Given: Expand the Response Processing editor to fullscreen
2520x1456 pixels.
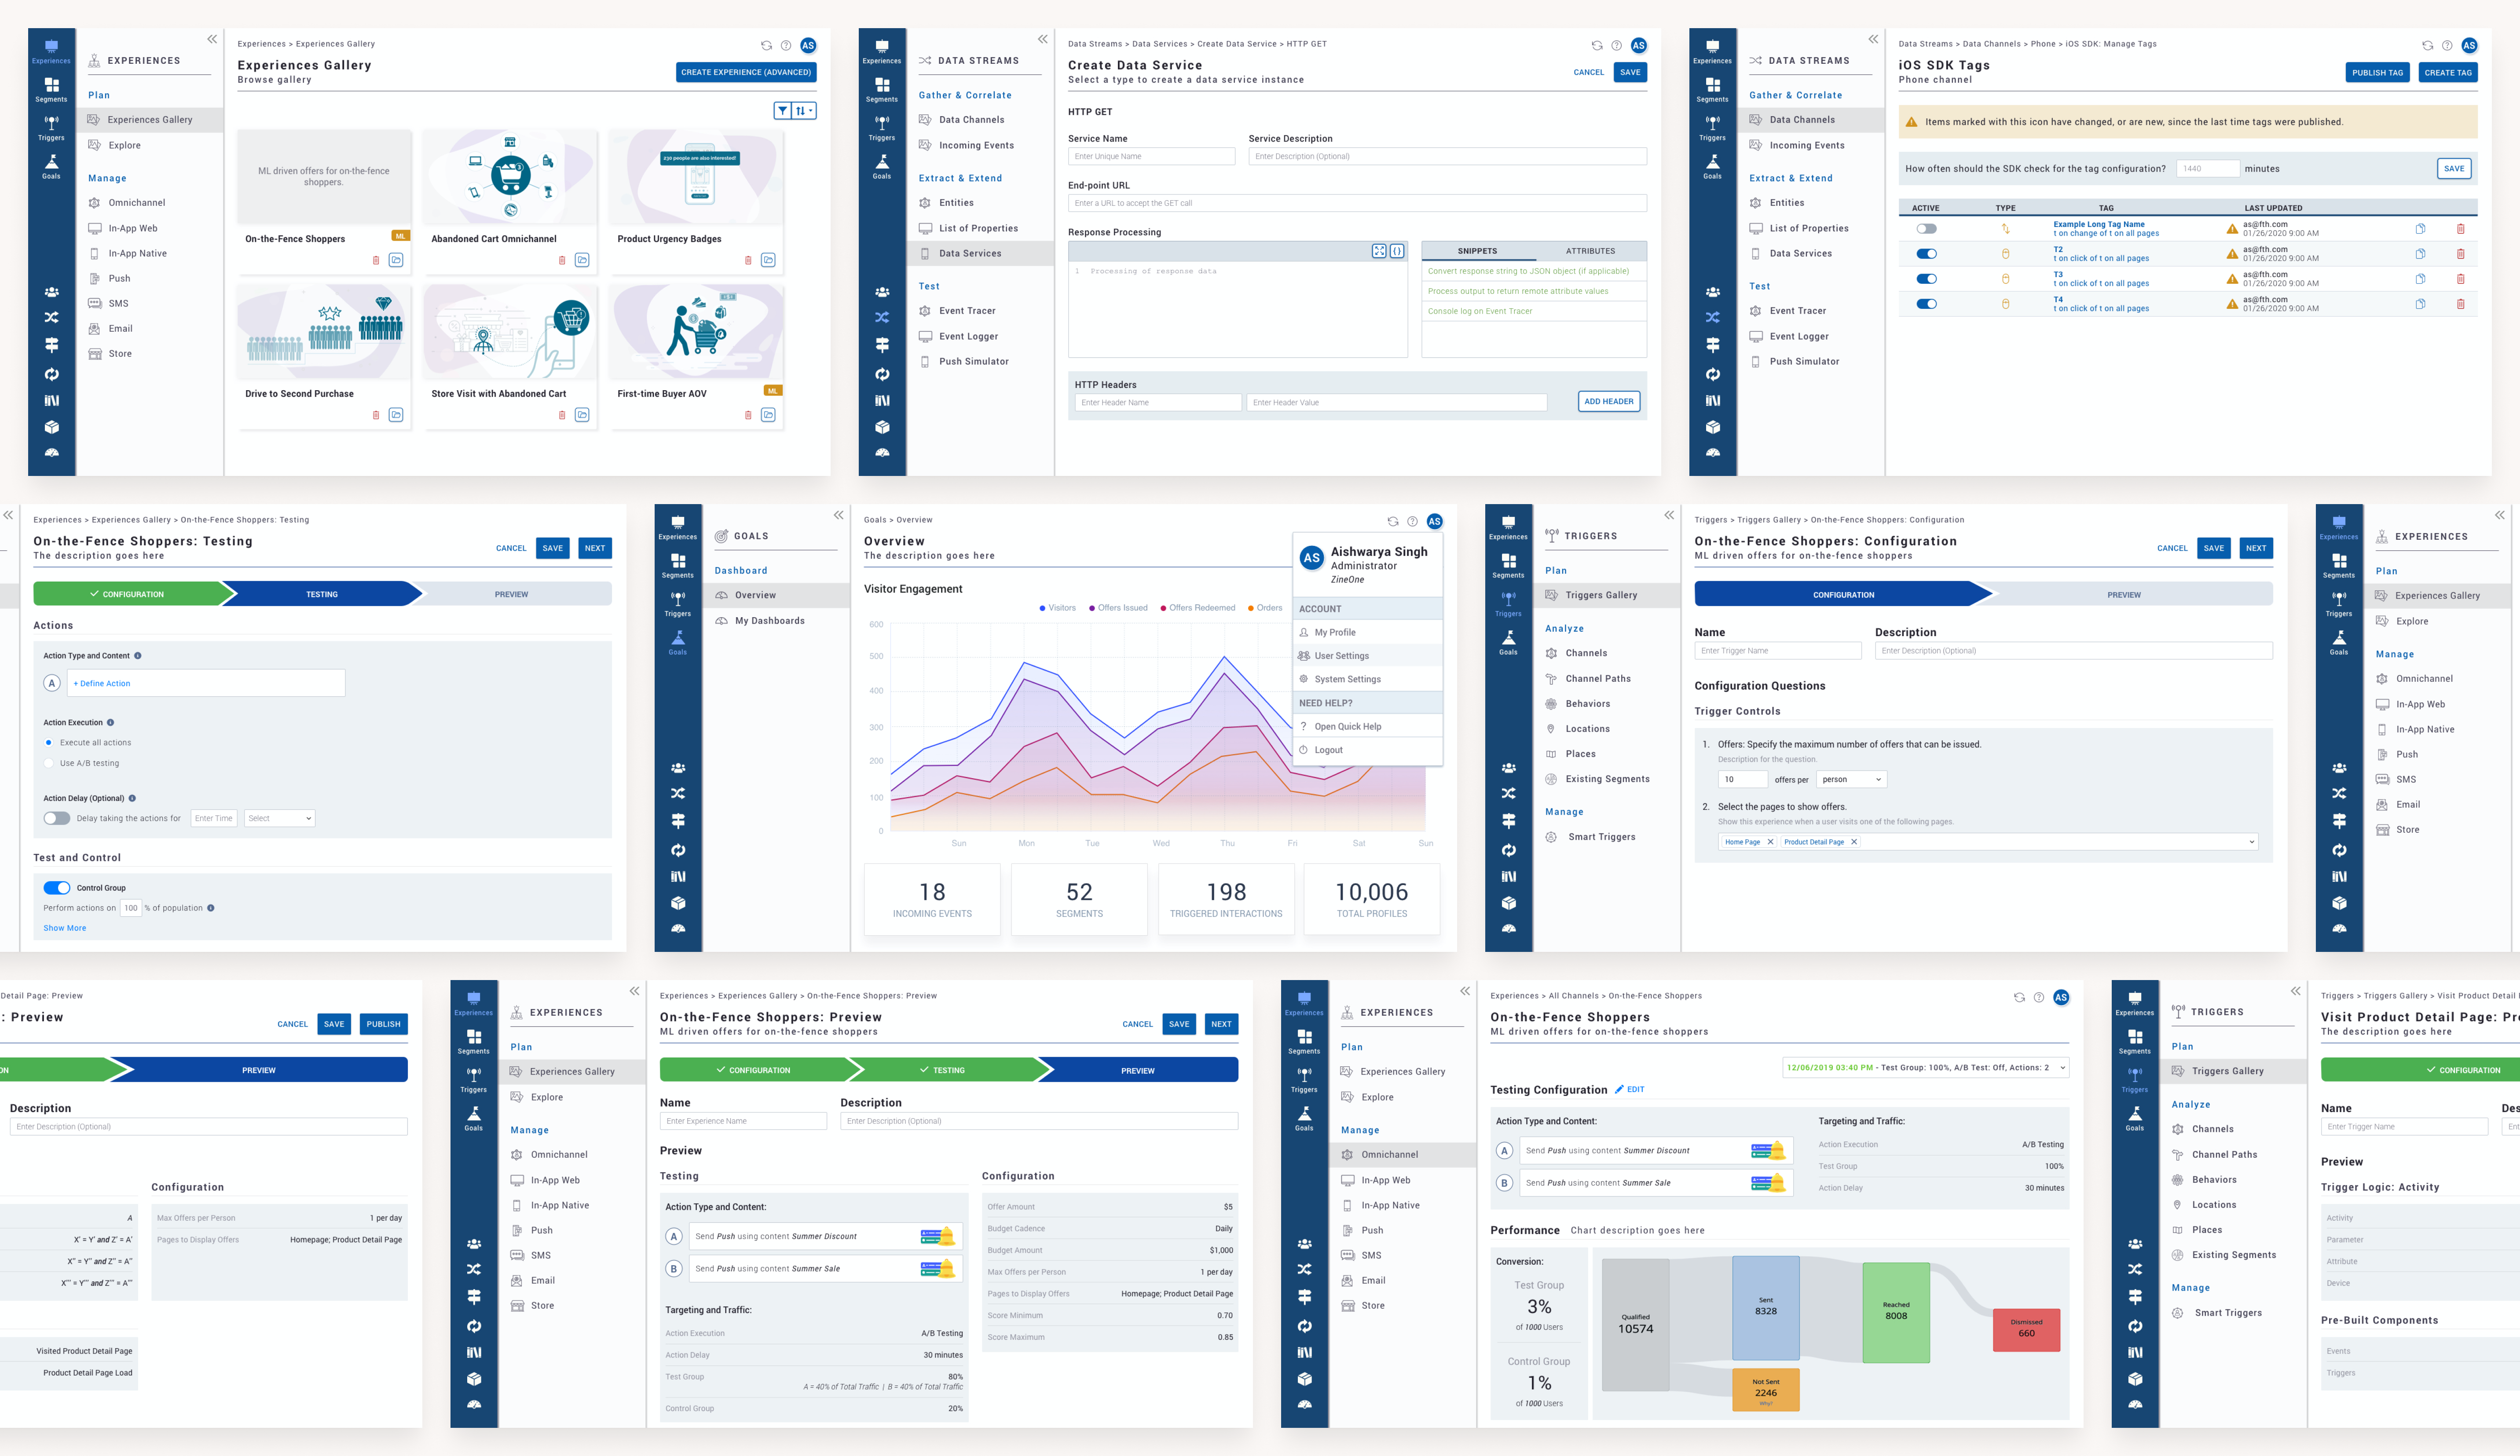Looking at the screenshot, I should coord(1379,251).
